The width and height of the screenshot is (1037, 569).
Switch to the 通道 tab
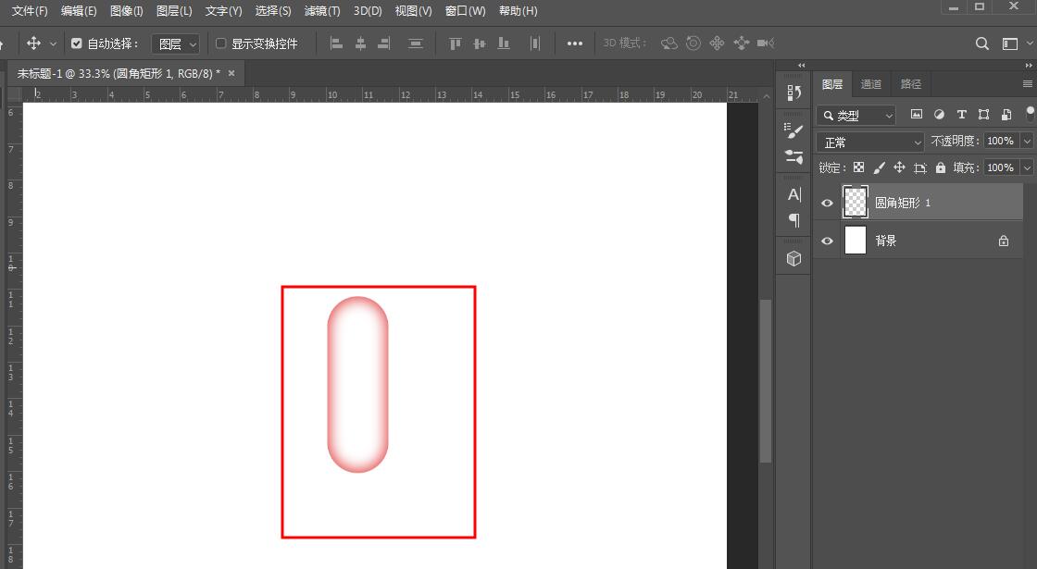[x=871, y=83]
